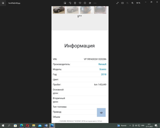Select the first car thumbnail front view
This screenshot has height=128, width=160.
coord(59,10)
